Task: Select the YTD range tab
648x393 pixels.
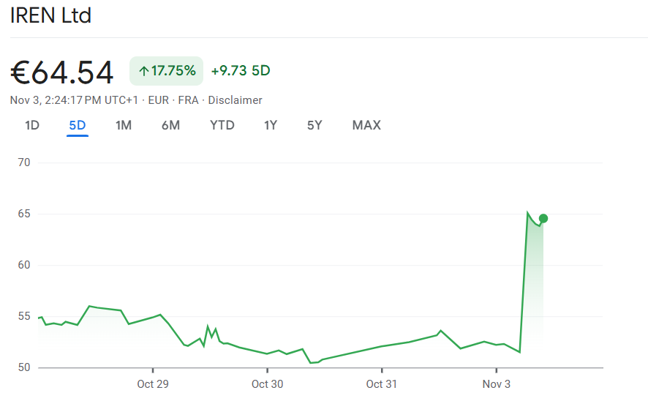Action: point(222,125)
